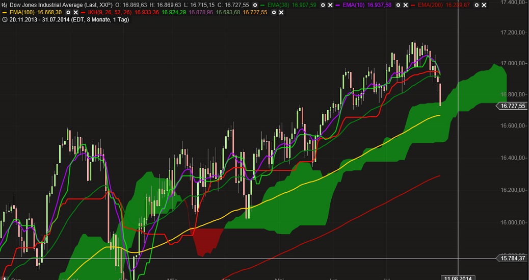Viewport: 529px width, 280px height.
Task: Click EMA(38) value 16.907,59
Action: [x=304, y=5]
